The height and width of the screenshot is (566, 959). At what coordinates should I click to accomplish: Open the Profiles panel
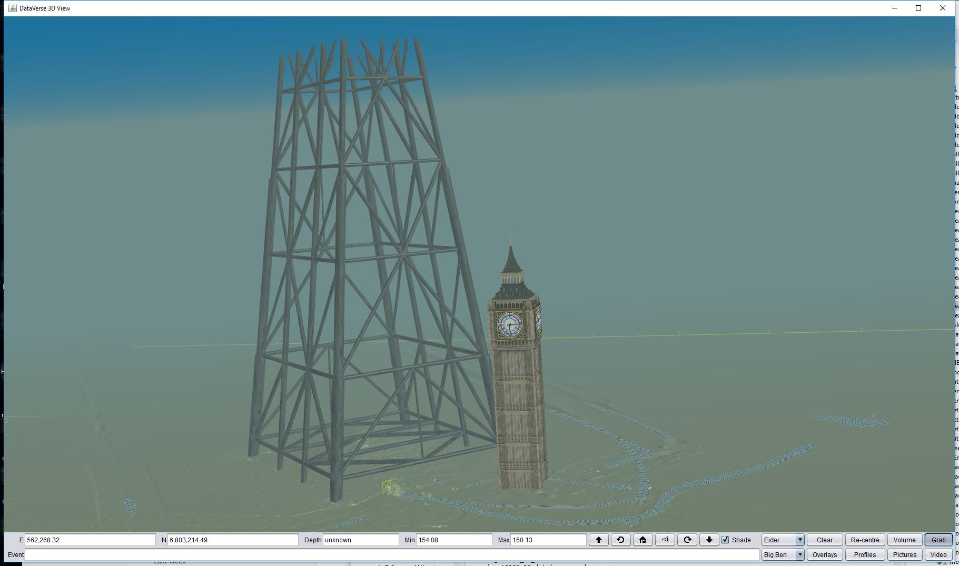pyautogui.click(x=865, y=554)
